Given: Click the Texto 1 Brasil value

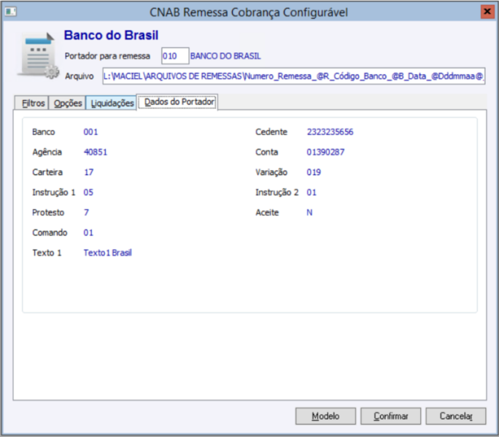Looking at the screenshot, I should pyautogui.click(x=107, y=252).
